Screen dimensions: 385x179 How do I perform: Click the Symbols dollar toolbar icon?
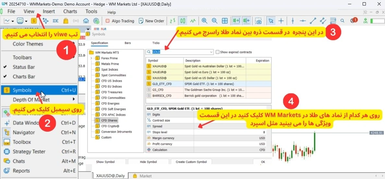click(34, 21)
